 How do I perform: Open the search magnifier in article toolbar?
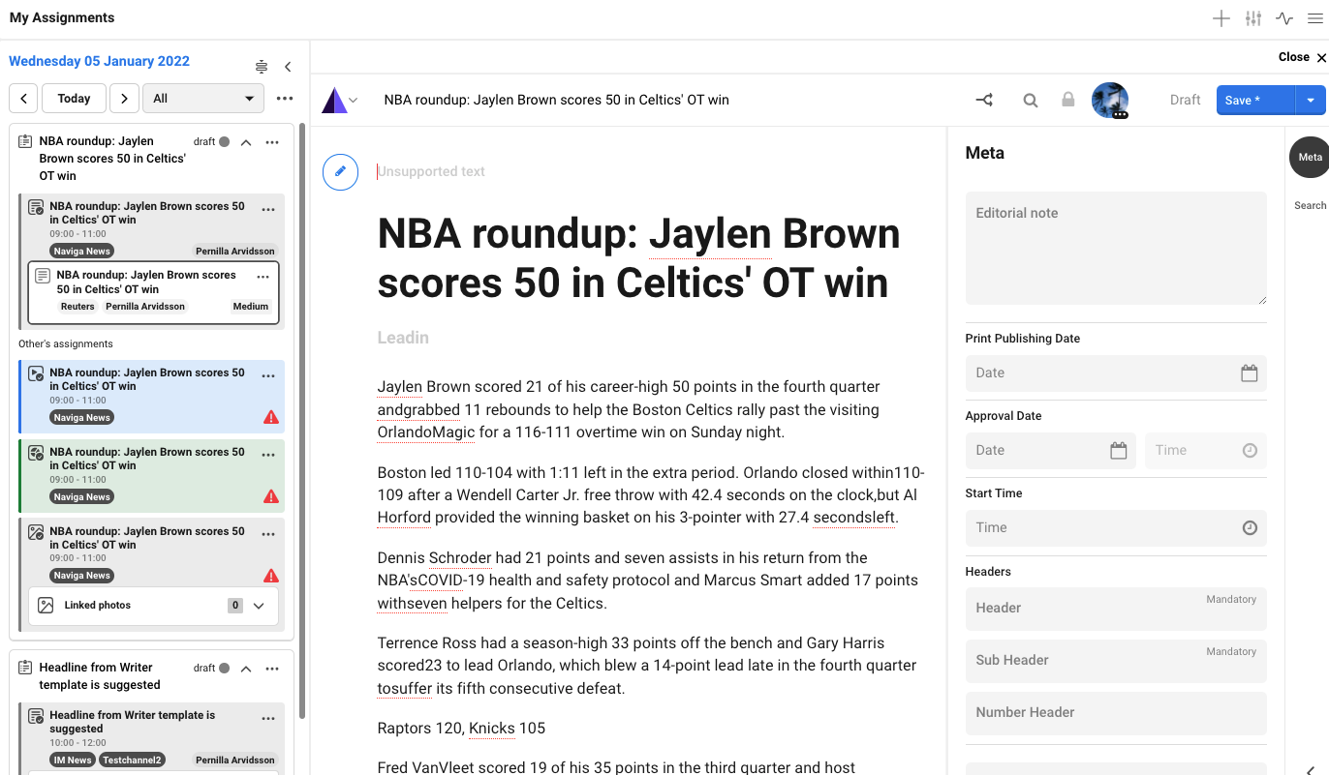click(1031, 100)
